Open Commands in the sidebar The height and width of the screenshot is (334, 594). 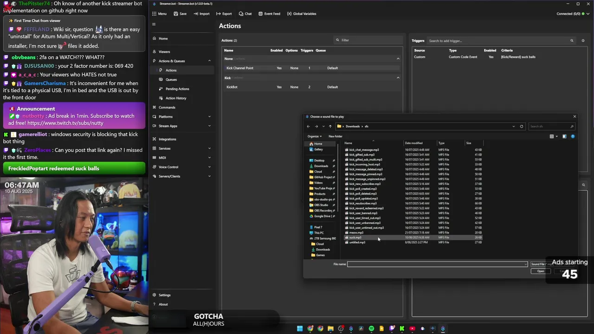pos(182,107)
